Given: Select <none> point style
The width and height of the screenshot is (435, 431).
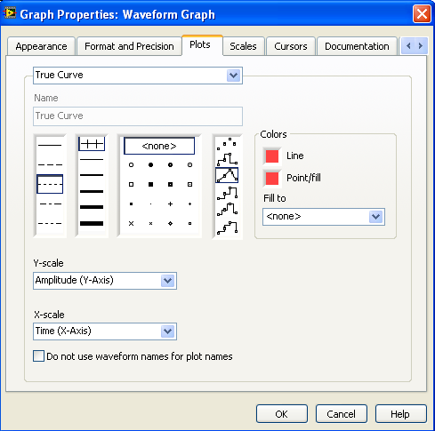Looking at the screenshot, I should 159,146.
